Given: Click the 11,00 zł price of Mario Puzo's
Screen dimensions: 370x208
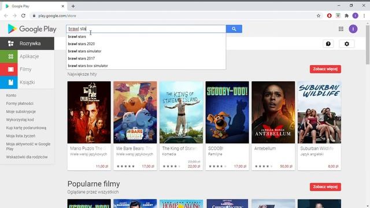Looking at the screenshot, I should pos(102,166).
